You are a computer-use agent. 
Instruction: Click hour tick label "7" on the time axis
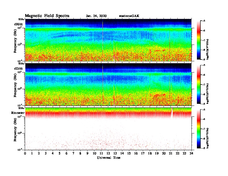click(73, 153)
